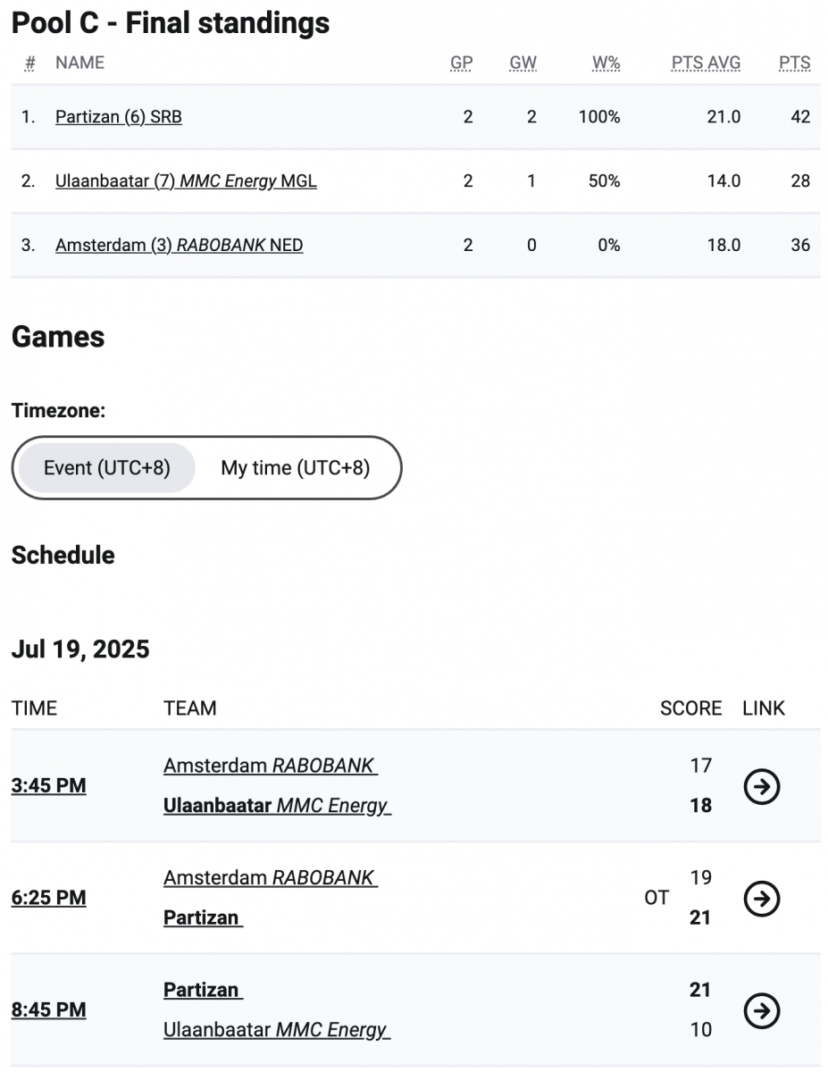828x1072 pixels.
Task: Open Partizan (6) SRB team in standings
Action: click(x=119, y=117)
